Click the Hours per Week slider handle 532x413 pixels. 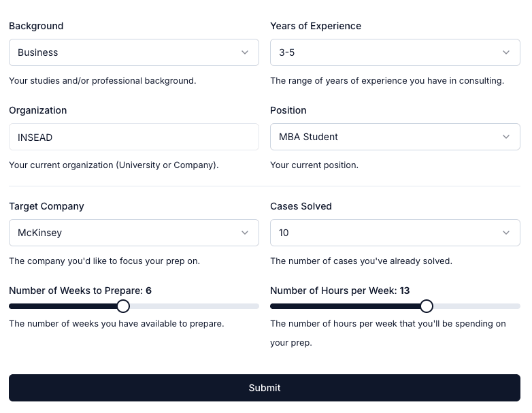(427, 306)
